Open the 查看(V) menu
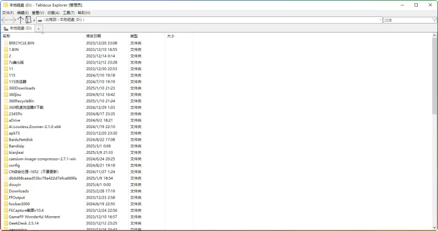 click(x=38, y=13)
